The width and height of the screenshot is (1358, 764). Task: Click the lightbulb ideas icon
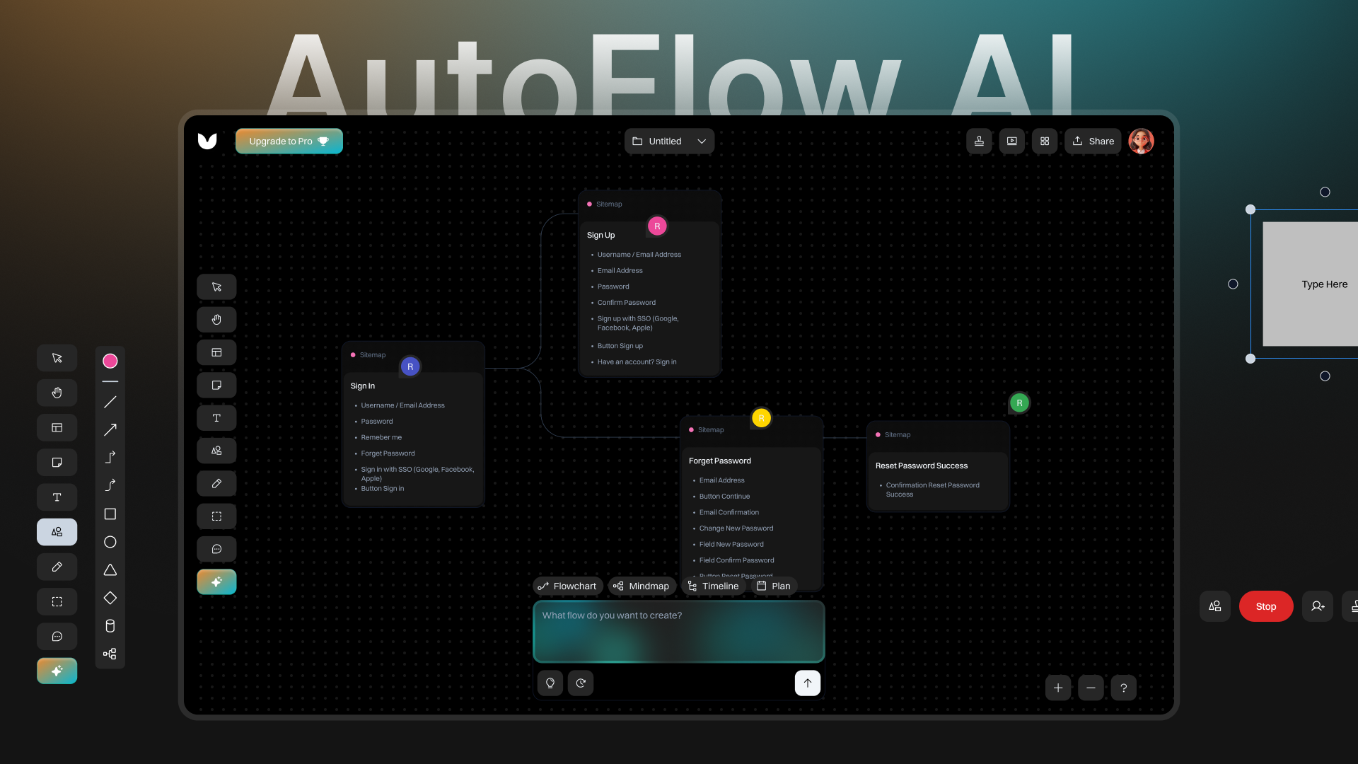pos(550,683)
